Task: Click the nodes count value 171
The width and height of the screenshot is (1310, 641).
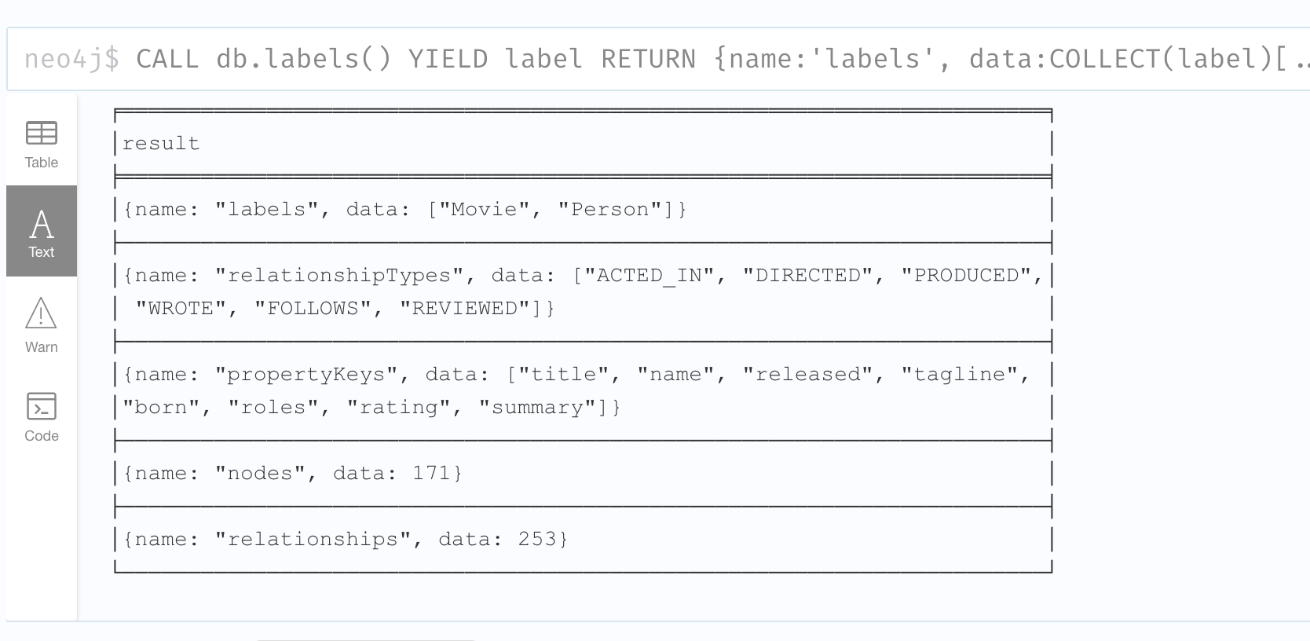Action: [431, 474]
